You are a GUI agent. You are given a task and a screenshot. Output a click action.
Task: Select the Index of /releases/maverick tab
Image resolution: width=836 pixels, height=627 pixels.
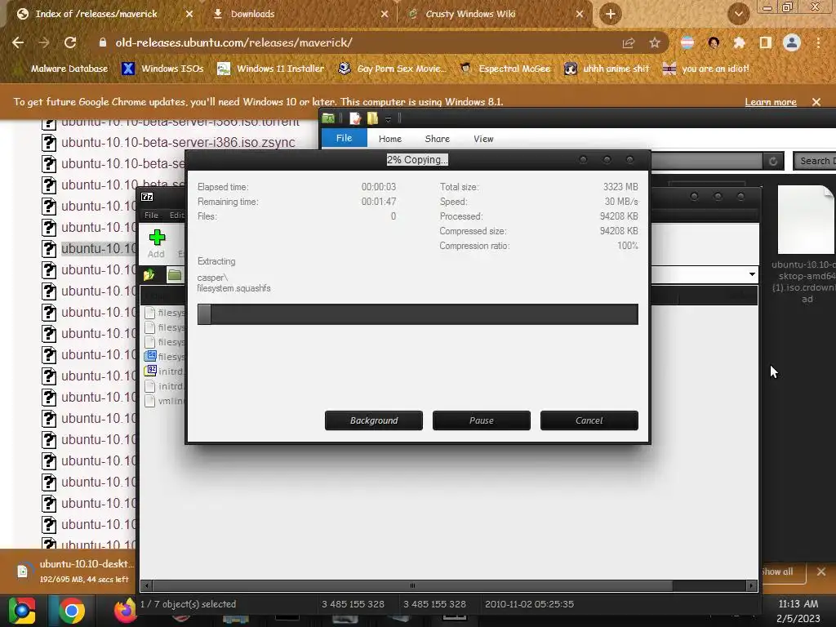pyautogui.click(x=96, y=15)
